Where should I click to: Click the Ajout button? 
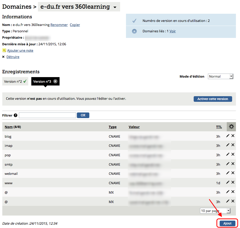tap(227, 223)
